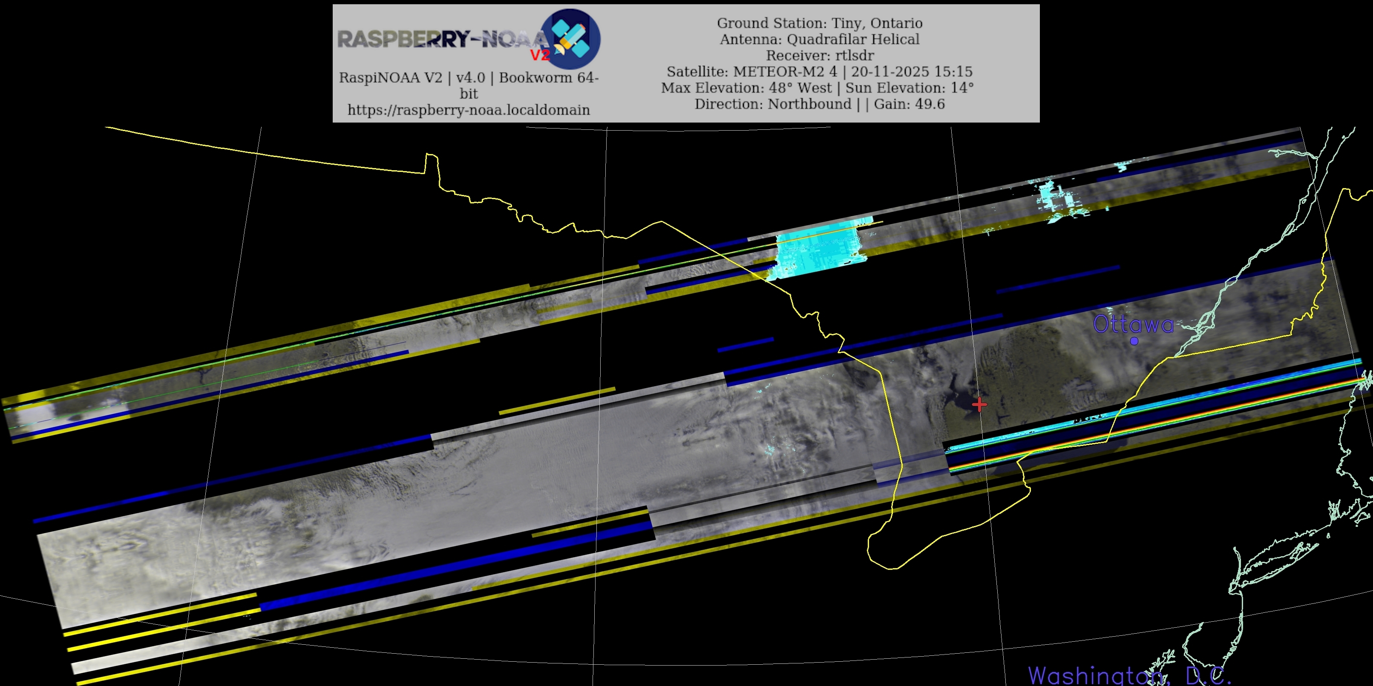Open the raspberry-noaa.localdomain URL text
The height and width of the screenshot is (686, 1373).
coord(469,110)
